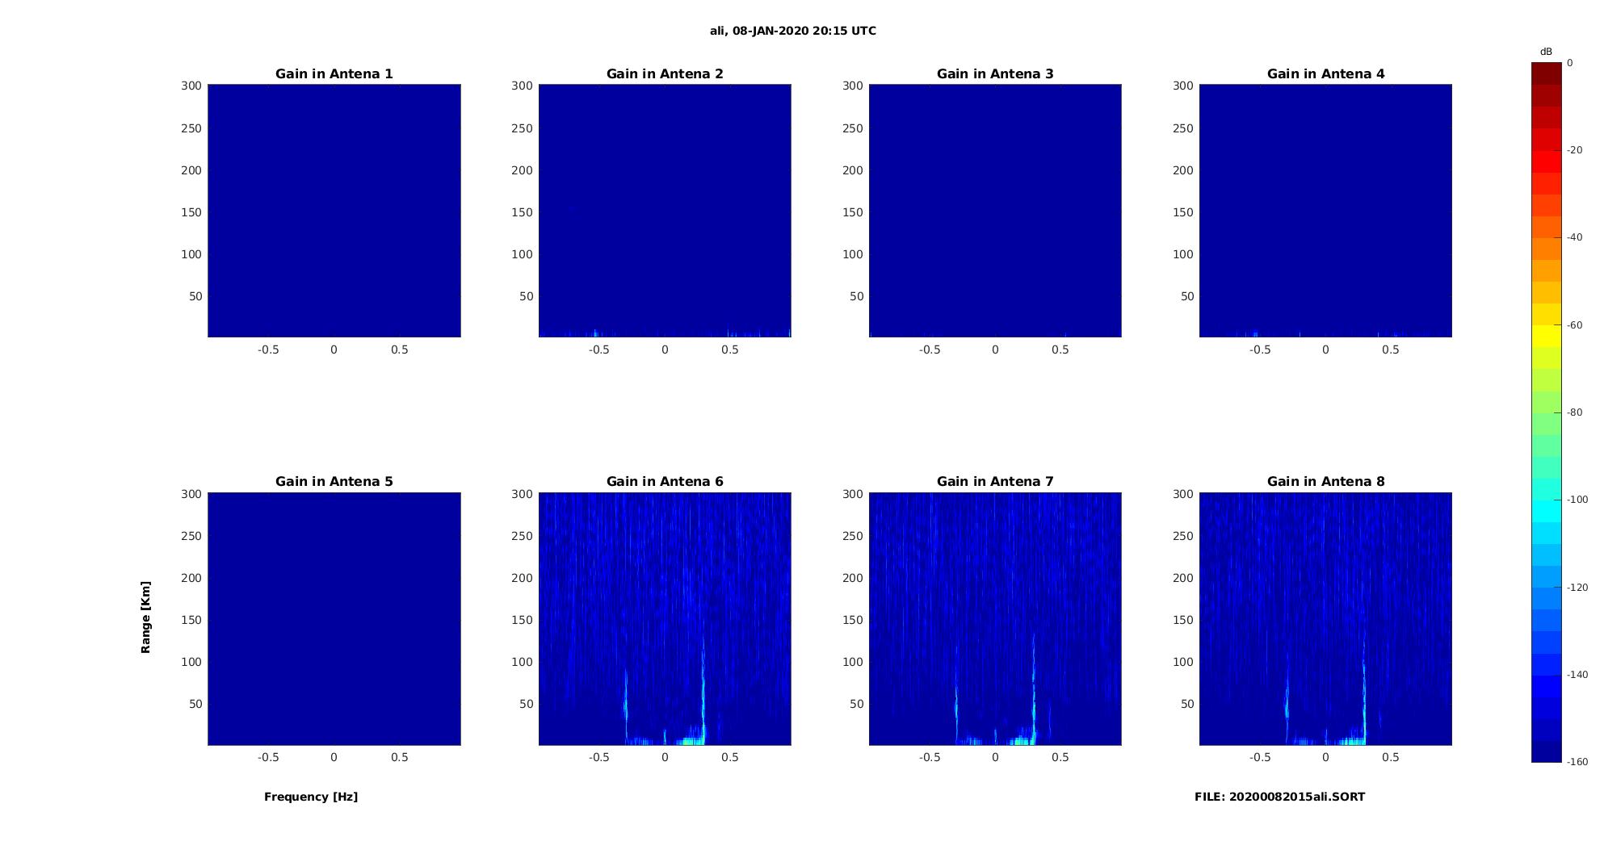Screen dimensions: 1604x858
Task: Select the Gain in Antena 8 spectrogram
Action: 1325,618
